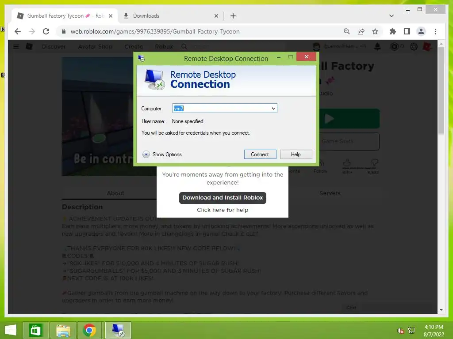Viewport: 453px width, 339px height.
Task: Open Chrome profile avatar
Action: [x=421, y=31]
